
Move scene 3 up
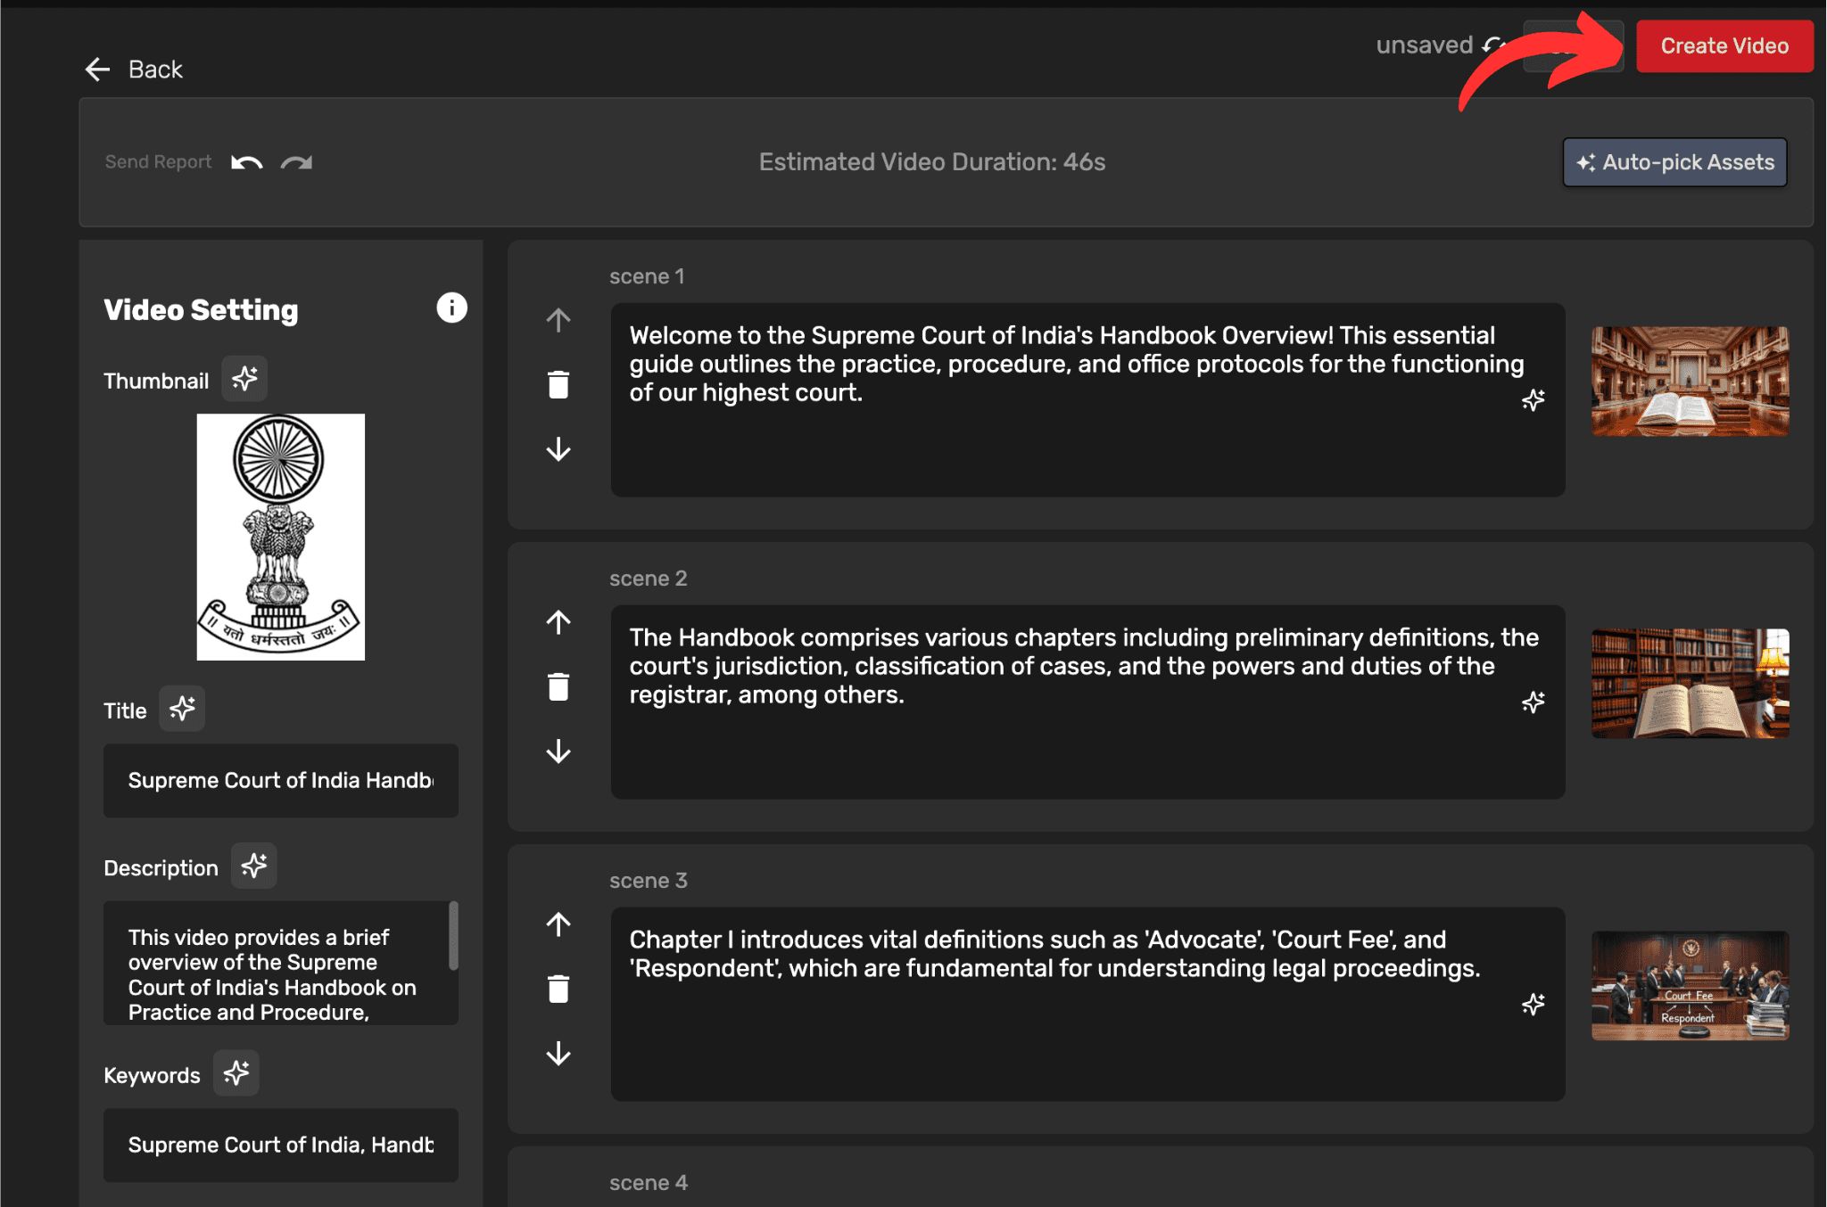[558, 924]
